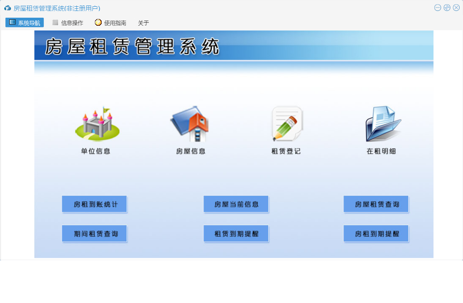The image size is (463, 303).
Task: Maximize the window with the title bar icon
Action: (447, 8)
